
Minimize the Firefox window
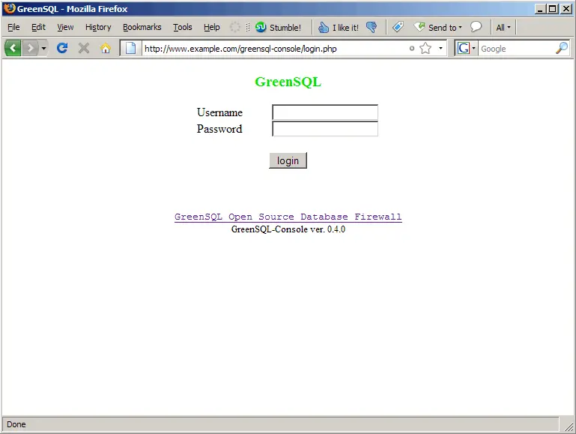click(x=539, y=8)
